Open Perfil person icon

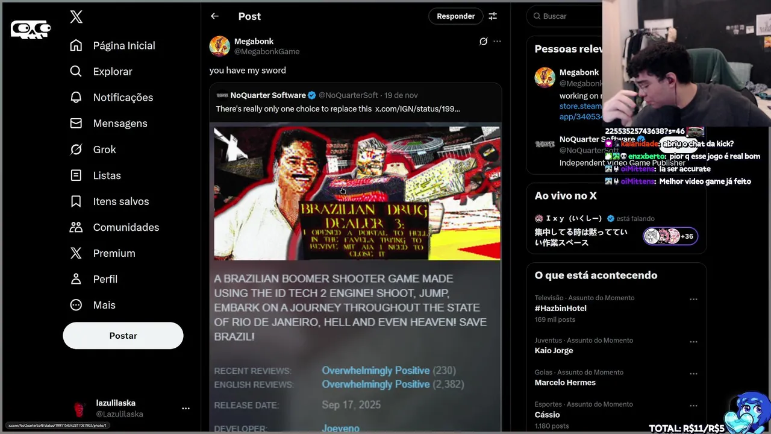[76, 279]
